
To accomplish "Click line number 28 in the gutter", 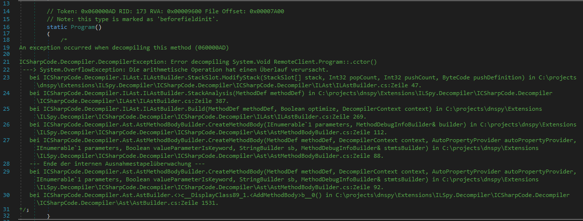I will pos(6,163).
